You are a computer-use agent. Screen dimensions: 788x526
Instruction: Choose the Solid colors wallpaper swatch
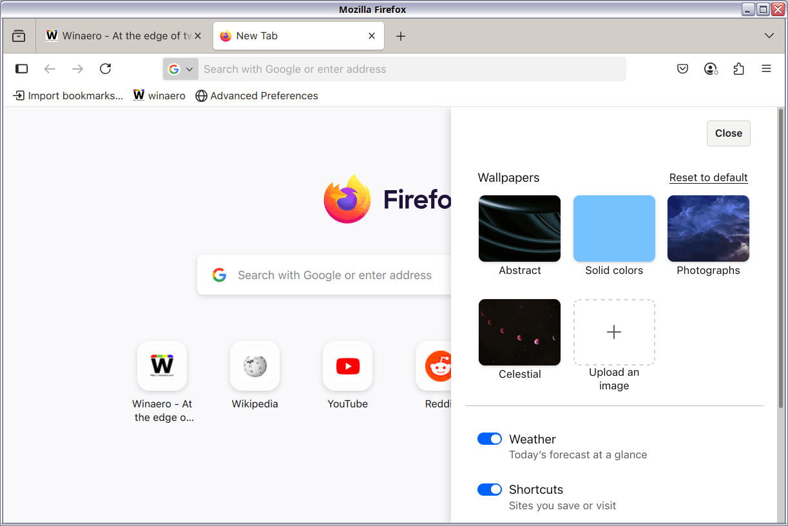point(614,229)
